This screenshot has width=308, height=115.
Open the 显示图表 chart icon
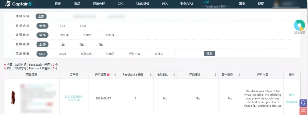tap(299, 25)
